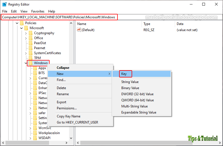
Task: Open the View menu
Action: coord(24,11)
